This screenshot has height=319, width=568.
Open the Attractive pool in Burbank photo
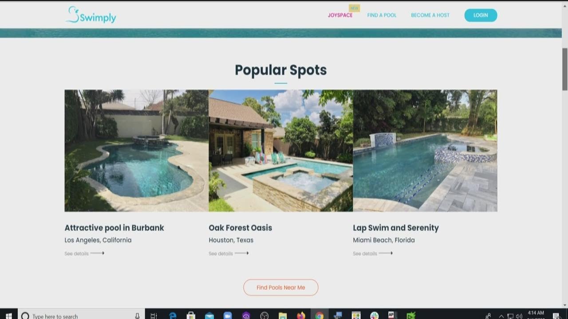(136, 151)
